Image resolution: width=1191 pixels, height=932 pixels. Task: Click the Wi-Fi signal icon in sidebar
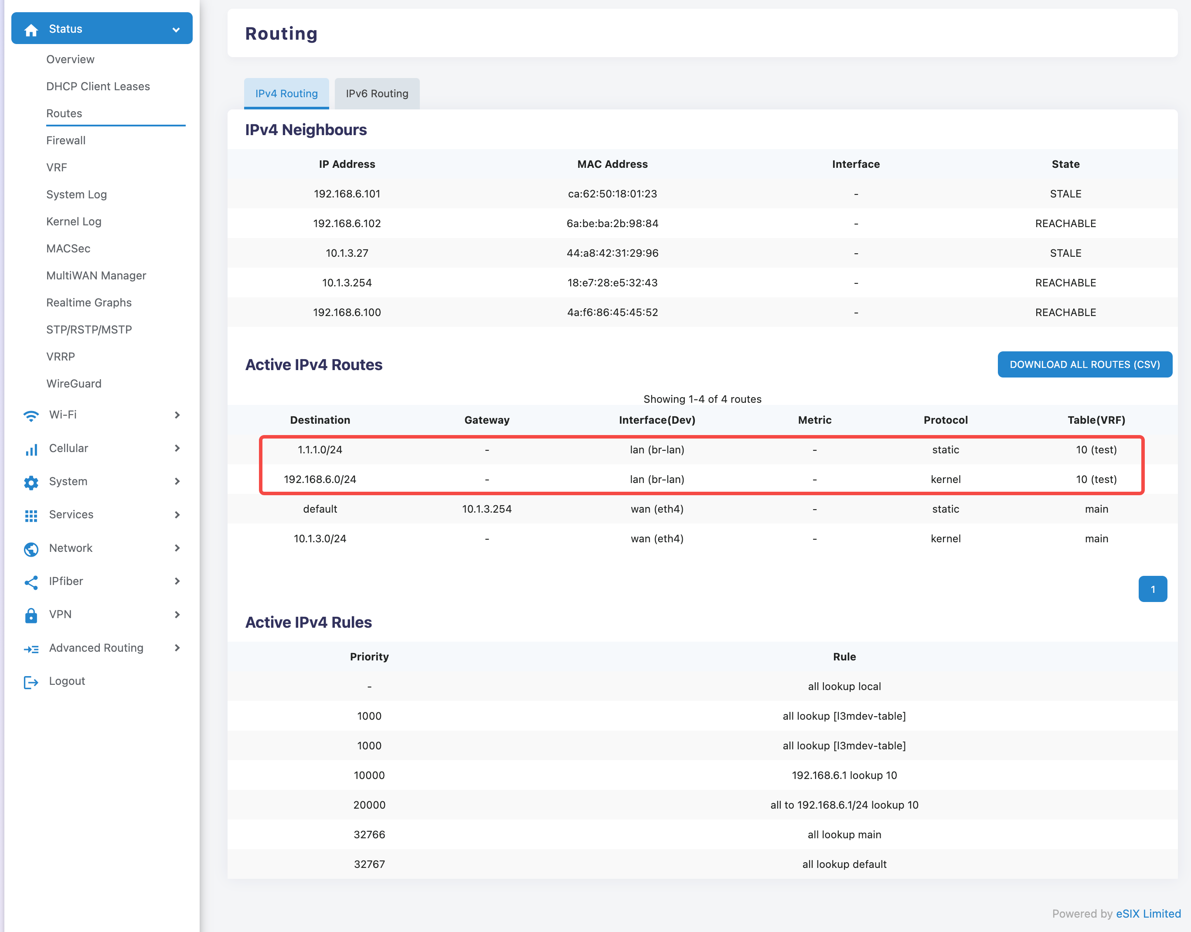click(31, 416)
